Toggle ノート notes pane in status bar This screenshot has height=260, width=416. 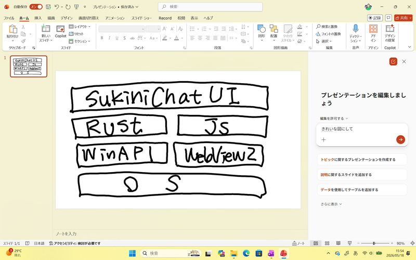pyautogui.click(x=298, y=243)
